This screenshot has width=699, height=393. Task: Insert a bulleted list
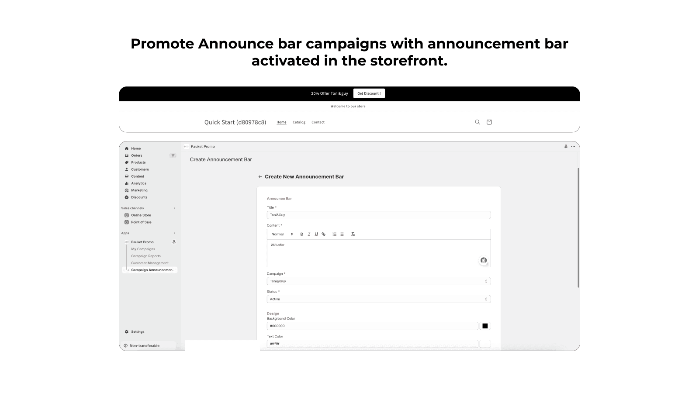tap(342, 234)
